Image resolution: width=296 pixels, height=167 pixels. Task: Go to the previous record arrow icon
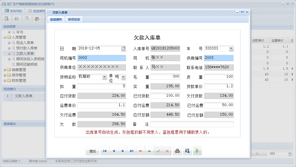tap(113, 151)
